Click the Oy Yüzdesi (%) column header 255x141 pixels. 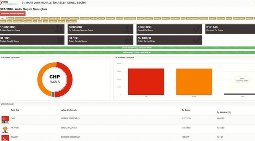tap(224, 112)
